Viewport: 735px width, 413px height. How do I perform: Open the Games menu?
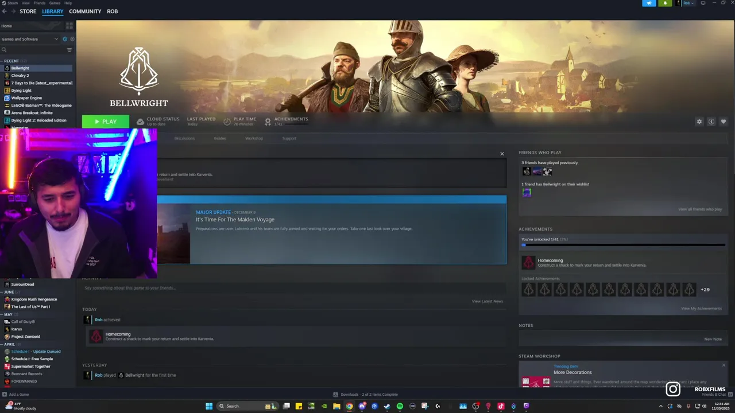[55, 3]
